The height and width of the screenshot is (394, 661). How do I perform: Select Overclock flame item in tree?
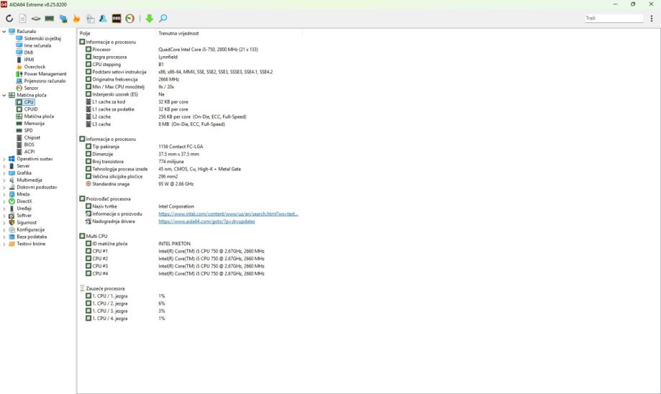(31, 67)
